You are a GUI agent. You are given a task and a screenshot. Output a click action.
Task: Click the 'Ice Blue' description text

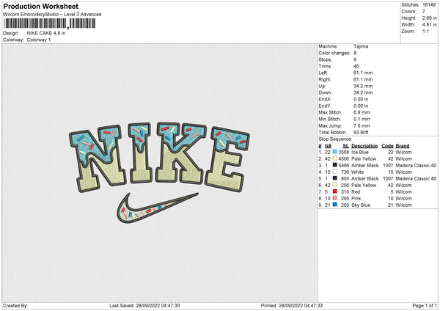pos(360,152)
